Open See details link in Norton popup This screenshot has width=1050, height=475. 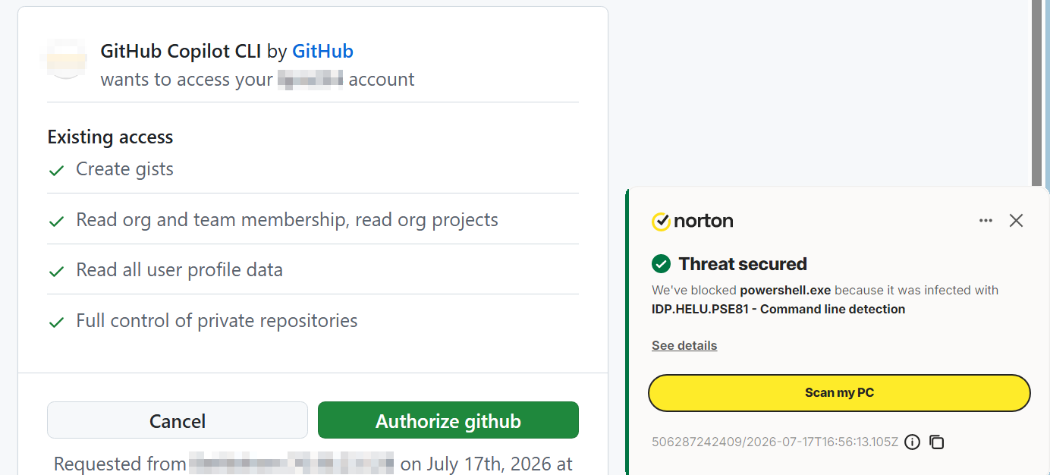coord(684,345)
